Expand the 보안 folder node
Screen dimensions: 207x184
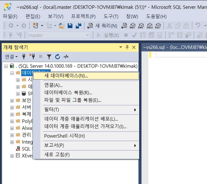12,101
